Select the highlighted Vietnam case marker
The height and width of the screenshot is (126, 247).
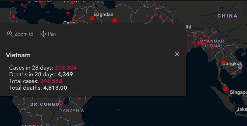(240, 66)
